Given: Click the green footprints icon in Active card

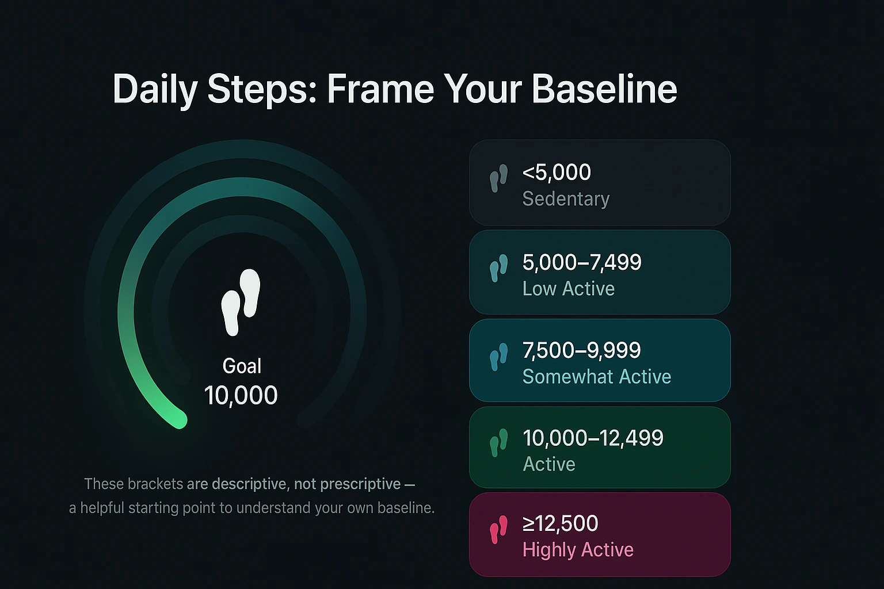Looking at the screenshot, I should (498, 443).
